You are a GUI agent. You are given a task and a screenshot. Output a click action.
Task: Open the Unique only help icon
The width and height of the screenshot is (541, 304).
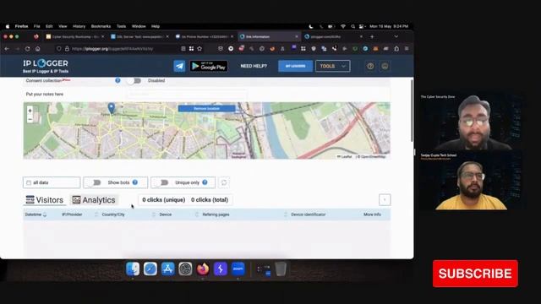click(x=205, y=182)
